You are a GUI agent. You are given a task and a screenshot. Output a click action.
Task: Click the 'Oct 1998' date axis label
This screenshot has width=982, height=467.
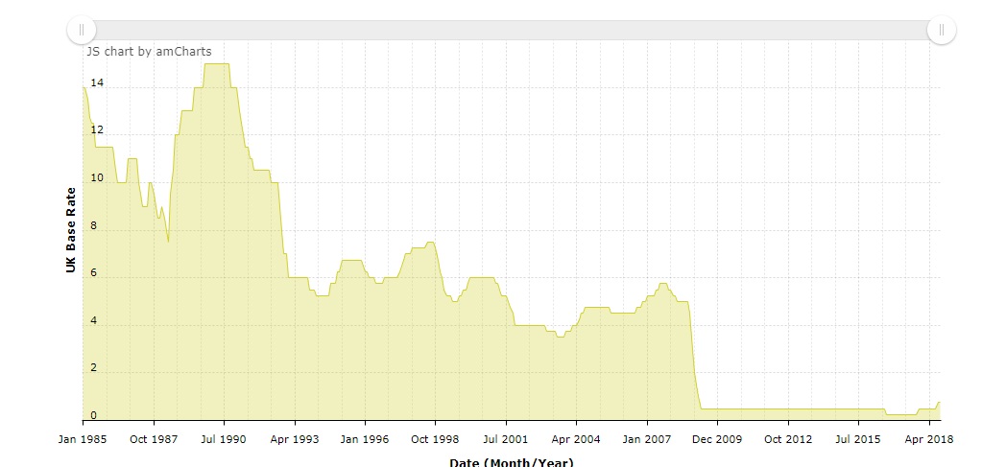click(435, 439)
